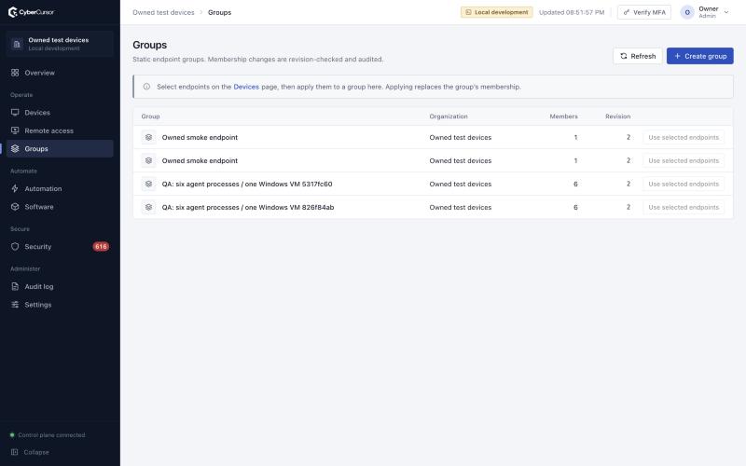Click the Local development badge icon
The height and width of the screenshot is (466, 746).
coord(468,12)
